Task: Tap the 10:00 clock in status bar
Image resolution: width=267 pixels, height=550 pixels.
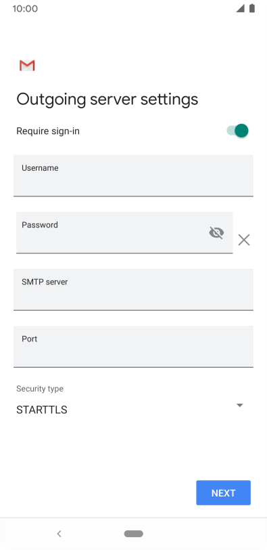Action: [25, 9]
